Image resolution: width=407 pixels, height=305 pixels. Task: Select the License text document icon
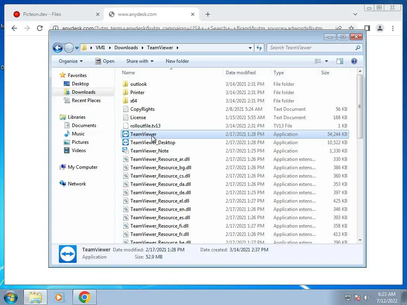coord(125,117)
